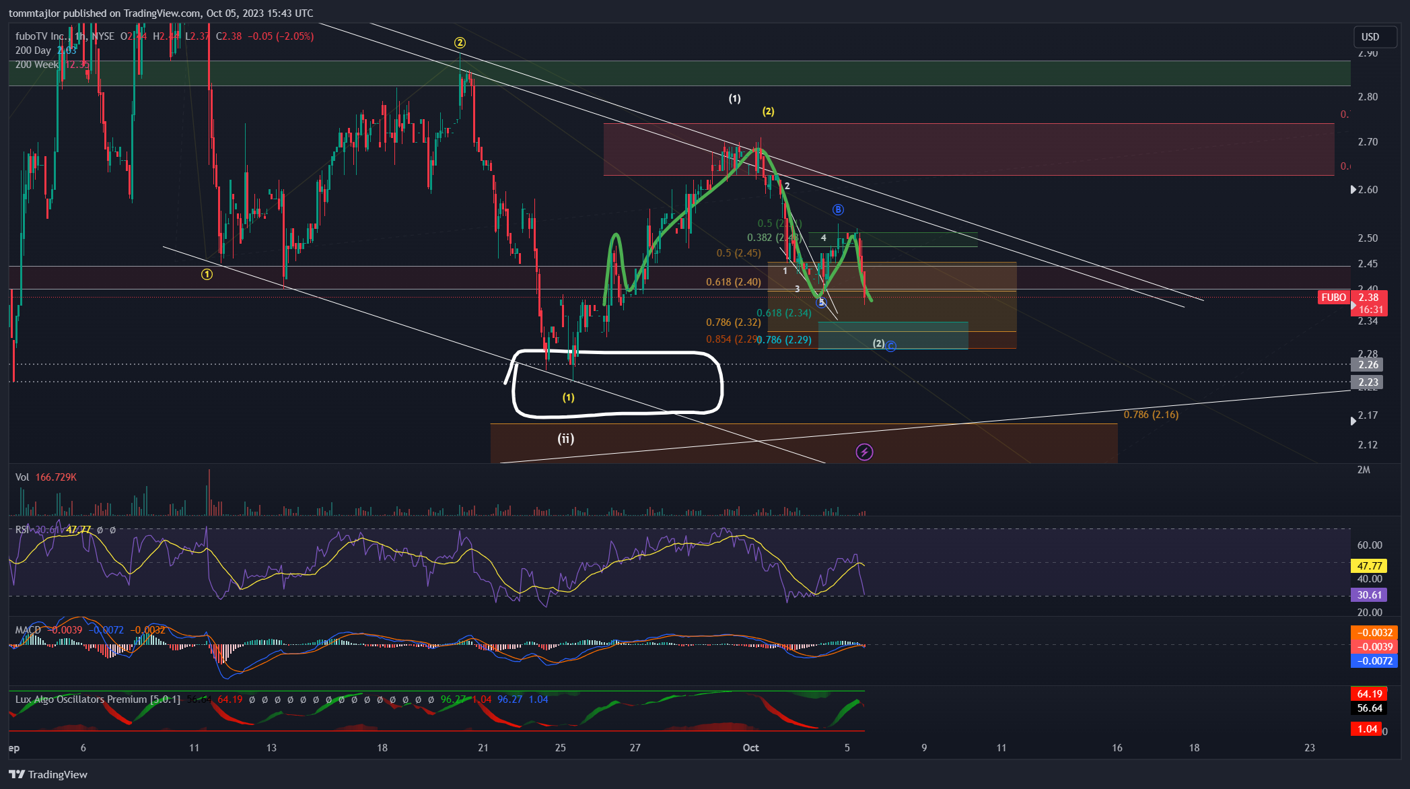Image resolution: width=1410 pixels, height=789 pixels.
Task: Click the yellow (2) wave label near top
Action: click(768, 111)
